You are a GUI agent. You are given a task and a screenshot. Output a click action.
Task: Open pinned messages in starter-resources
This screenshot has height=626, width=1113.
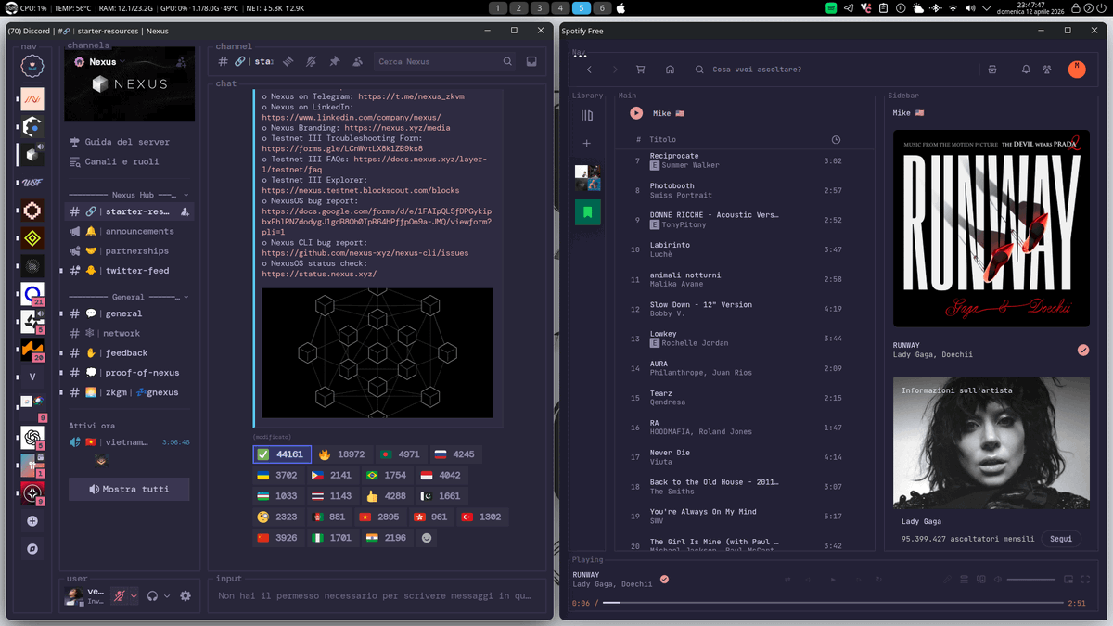(335, 60)
